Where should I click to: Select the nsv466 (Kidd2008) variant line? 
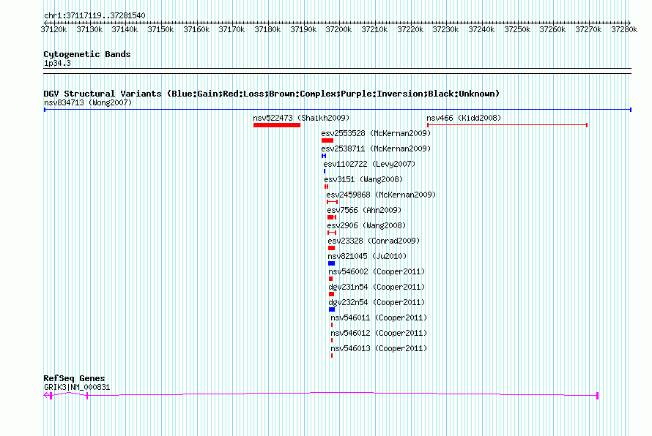click(x=507, y=125)
